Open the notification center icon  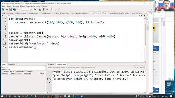click(x=171, y=96)
